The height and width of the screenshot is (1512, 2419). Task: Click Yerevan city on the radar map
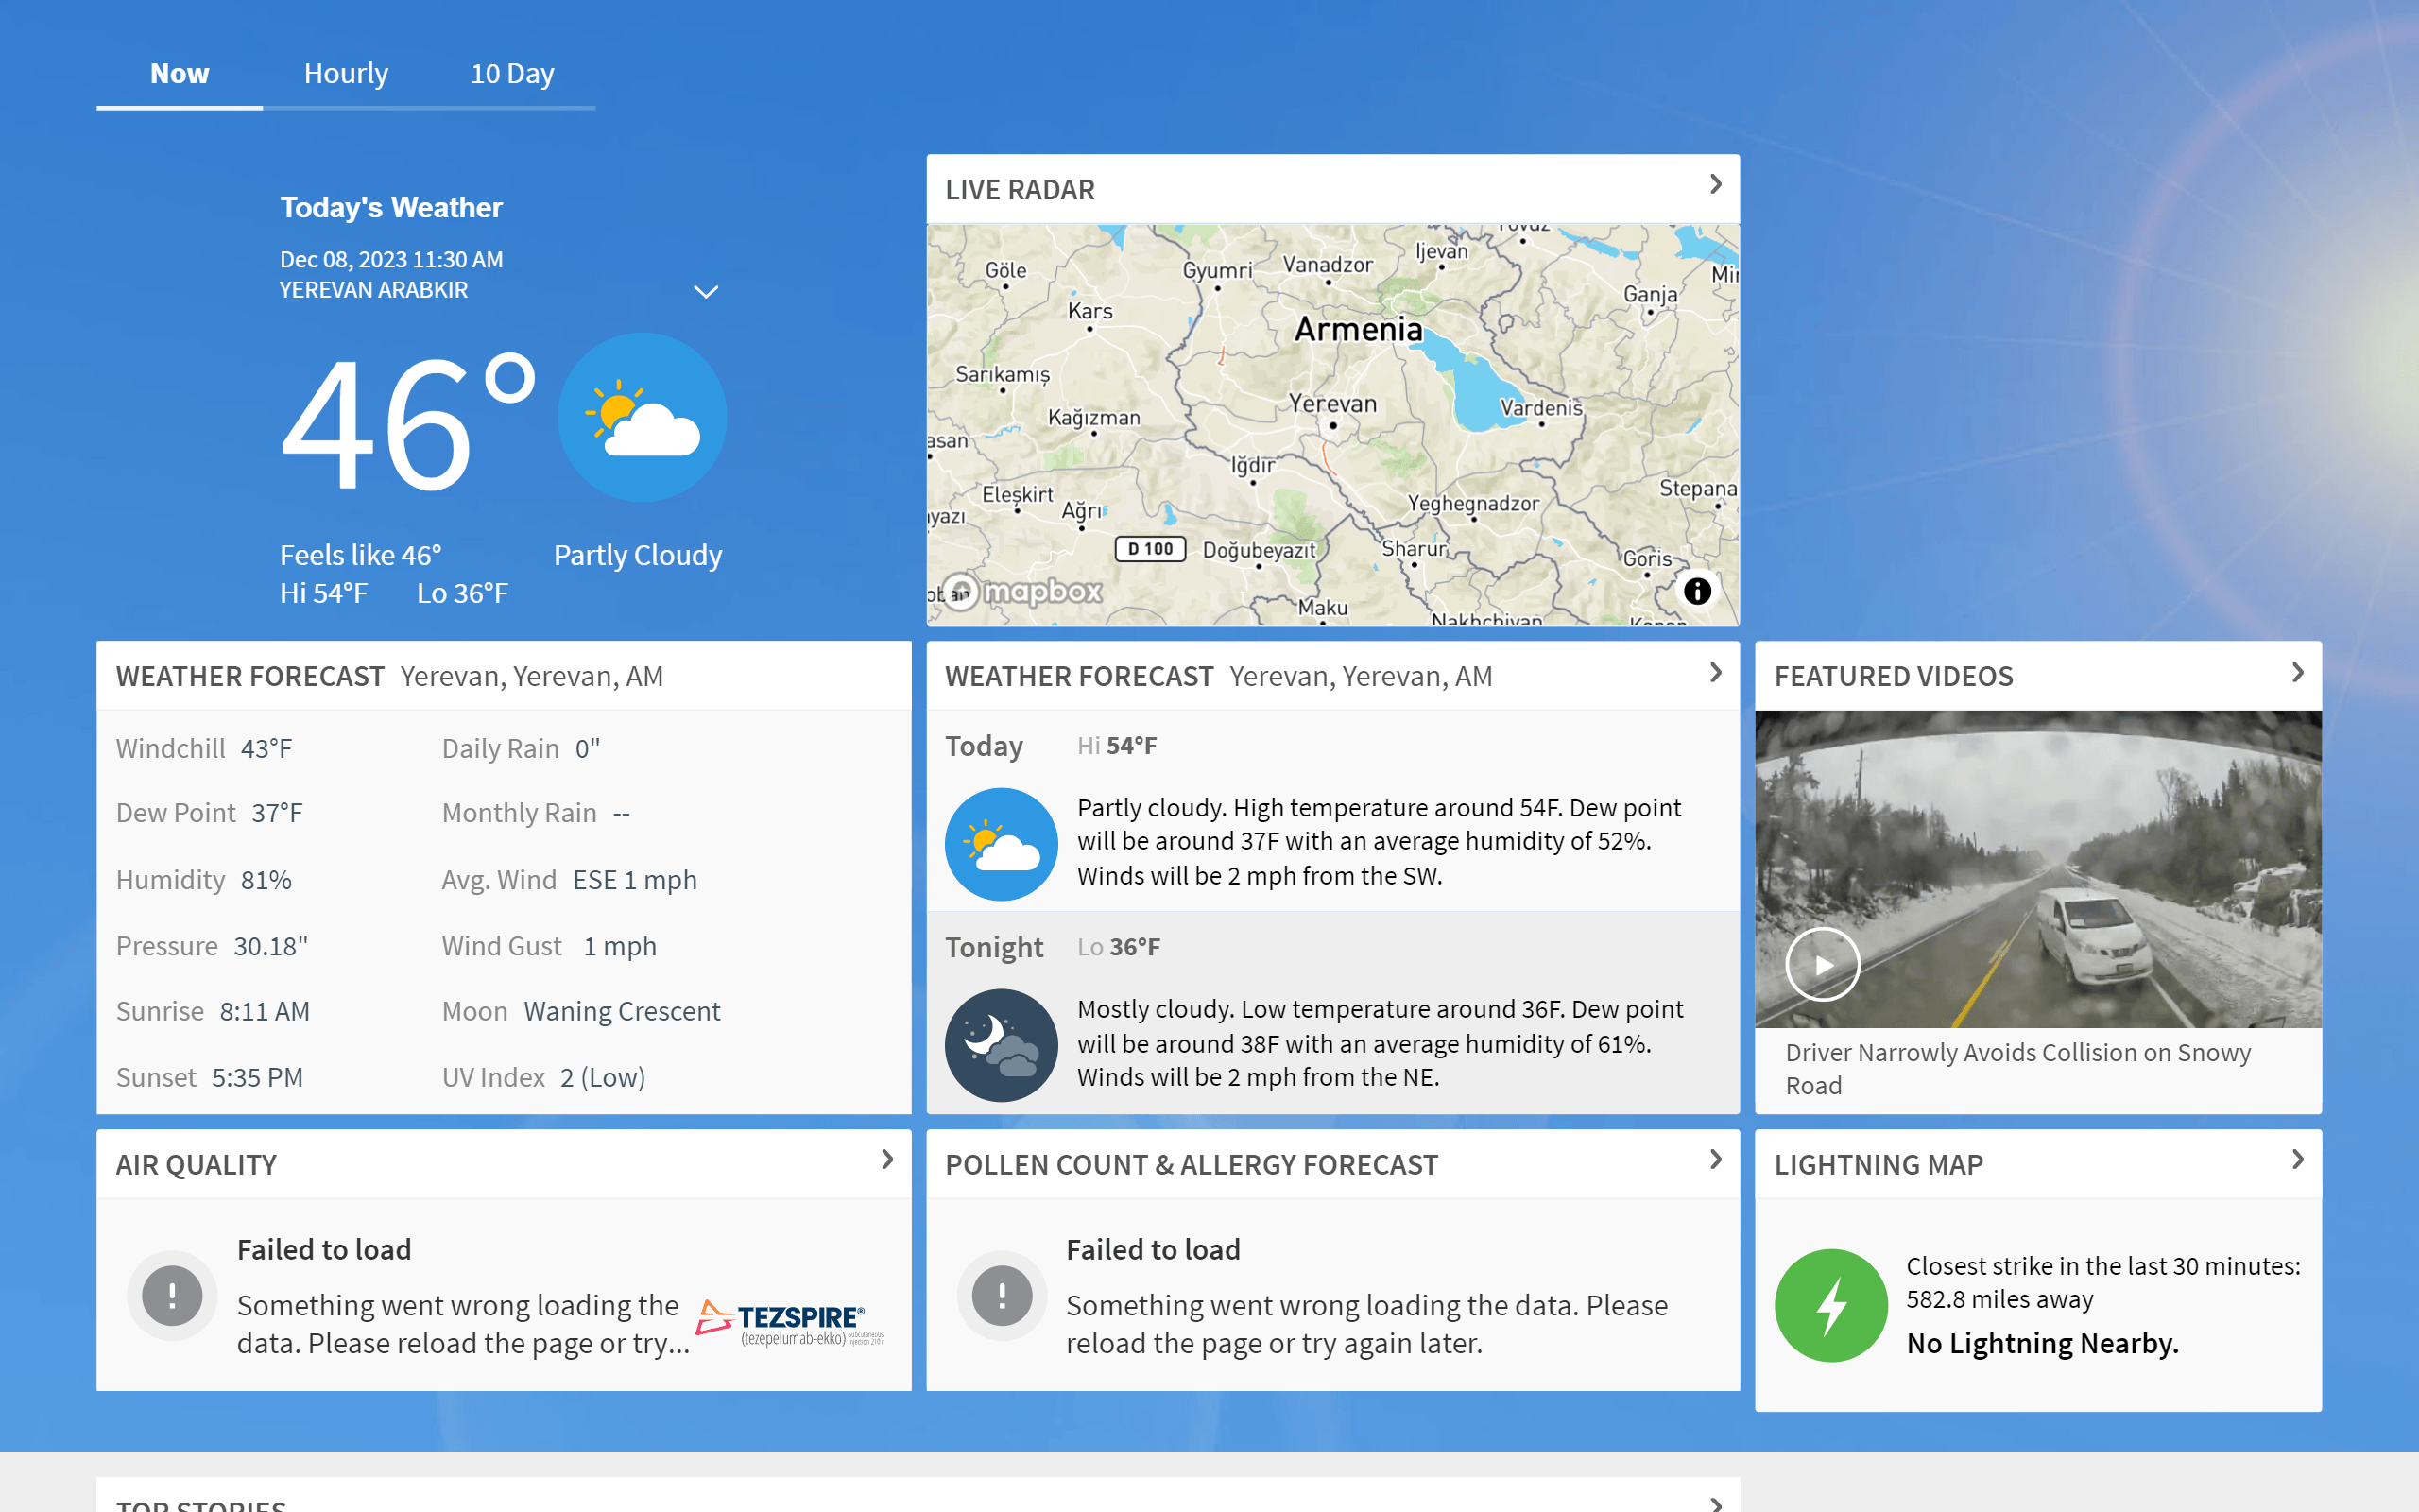(x=1332, y=405)
